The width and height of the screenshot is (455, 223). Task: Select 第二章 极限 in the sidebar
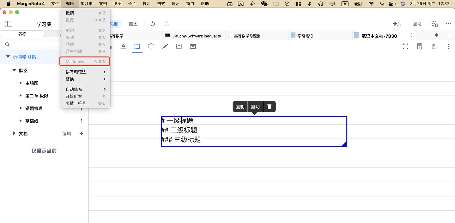(37, 96)
